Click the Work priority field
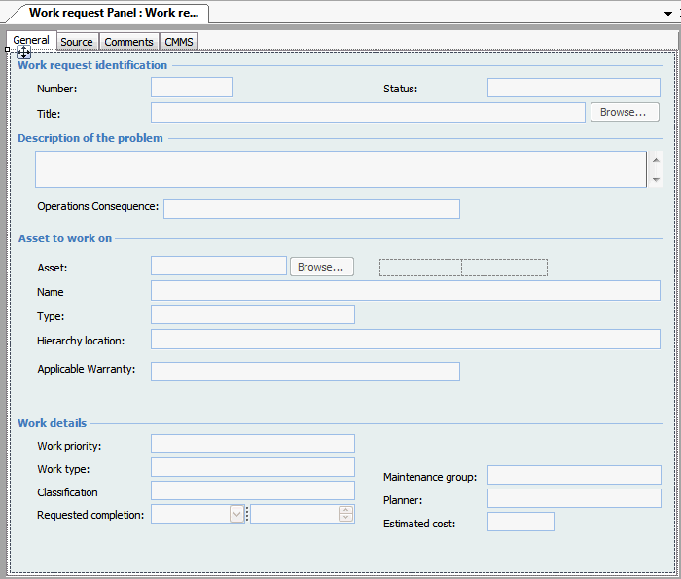This screenshot has height=579, width=681. (253, 445)
